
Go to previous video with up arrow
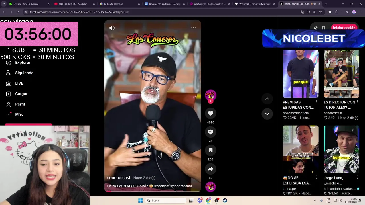click(x=267, y=99)
